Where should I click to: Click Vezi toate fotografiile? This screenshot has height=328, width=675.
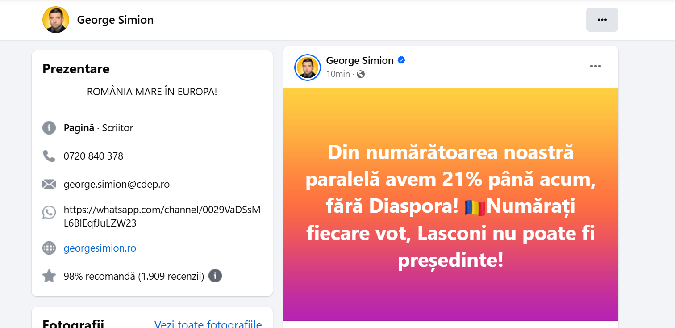coord(208,324)
